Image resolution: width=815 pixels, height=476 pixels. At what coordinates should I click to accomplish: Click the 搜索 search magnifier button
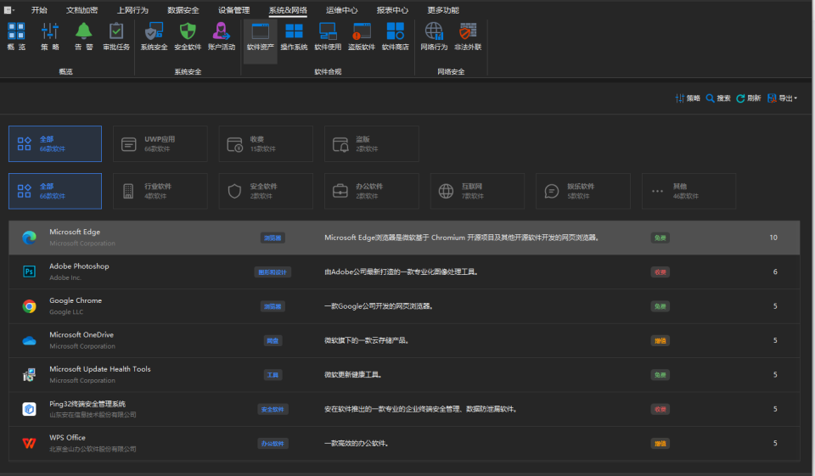[718, 98]
